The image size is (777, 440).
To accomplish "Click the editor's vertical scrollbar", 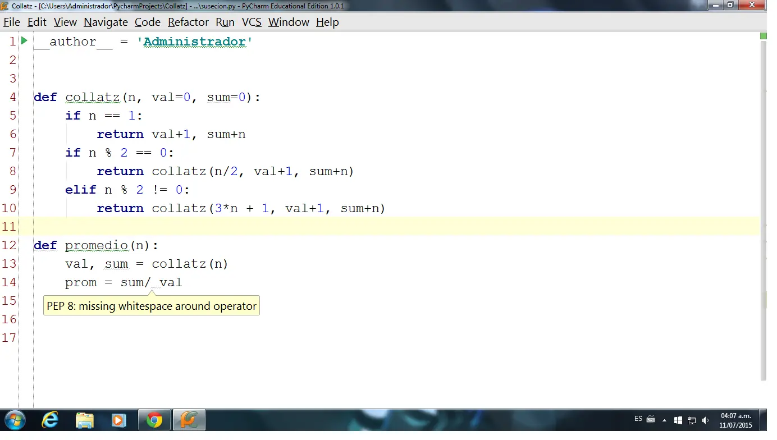I will [x=764, y=210].
